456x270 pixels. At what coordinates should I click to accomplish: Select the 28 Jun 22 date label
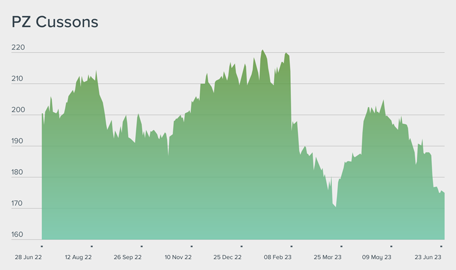click(x=28, y=257)
